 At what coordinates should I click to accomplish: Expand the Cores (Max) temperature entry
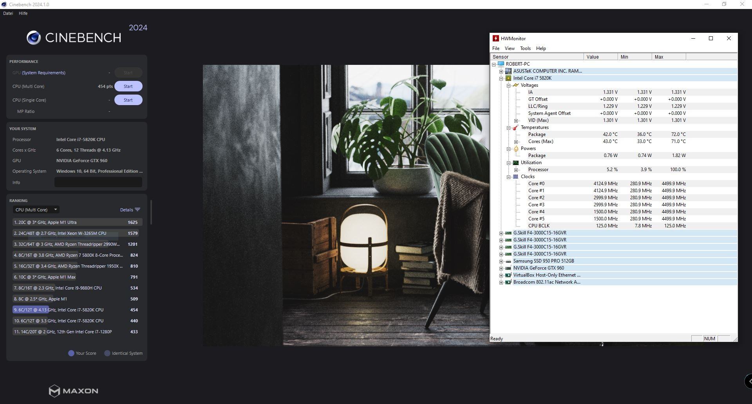point(516,141)
